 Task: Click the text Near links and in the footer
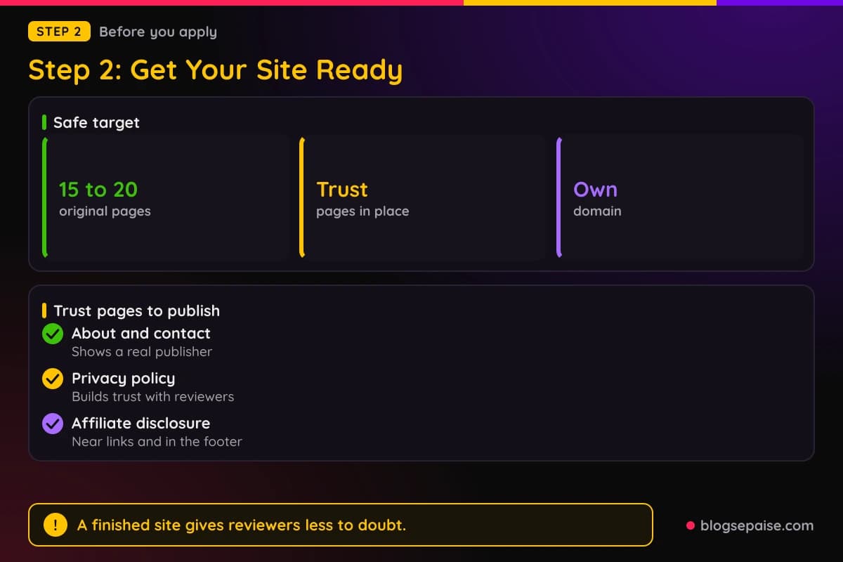(x=157, y=441)
